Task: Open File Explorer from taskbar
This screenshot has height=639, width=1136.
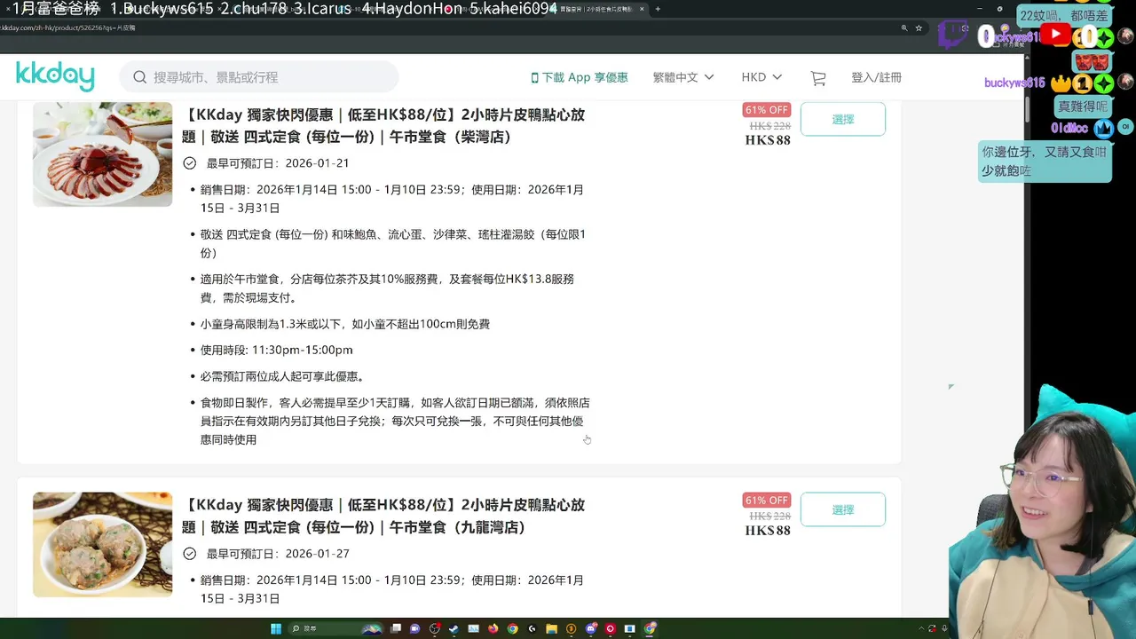Action: coord(551,628)
